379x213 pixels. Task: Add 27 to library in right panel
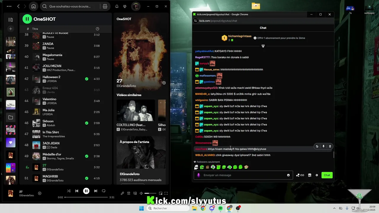(x=164, y=83)
